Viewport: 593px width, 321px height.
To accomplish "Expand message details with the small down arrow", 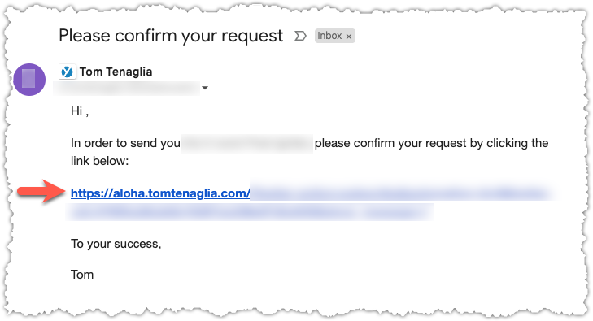I will 205,88.
